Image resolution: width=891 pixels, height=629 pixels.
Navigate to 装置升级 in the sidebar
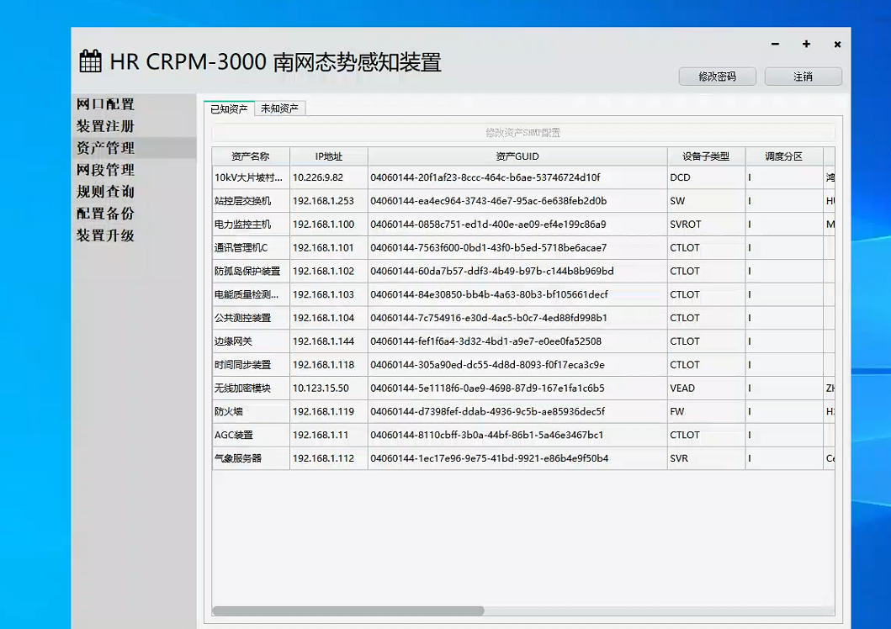(105, 235)
